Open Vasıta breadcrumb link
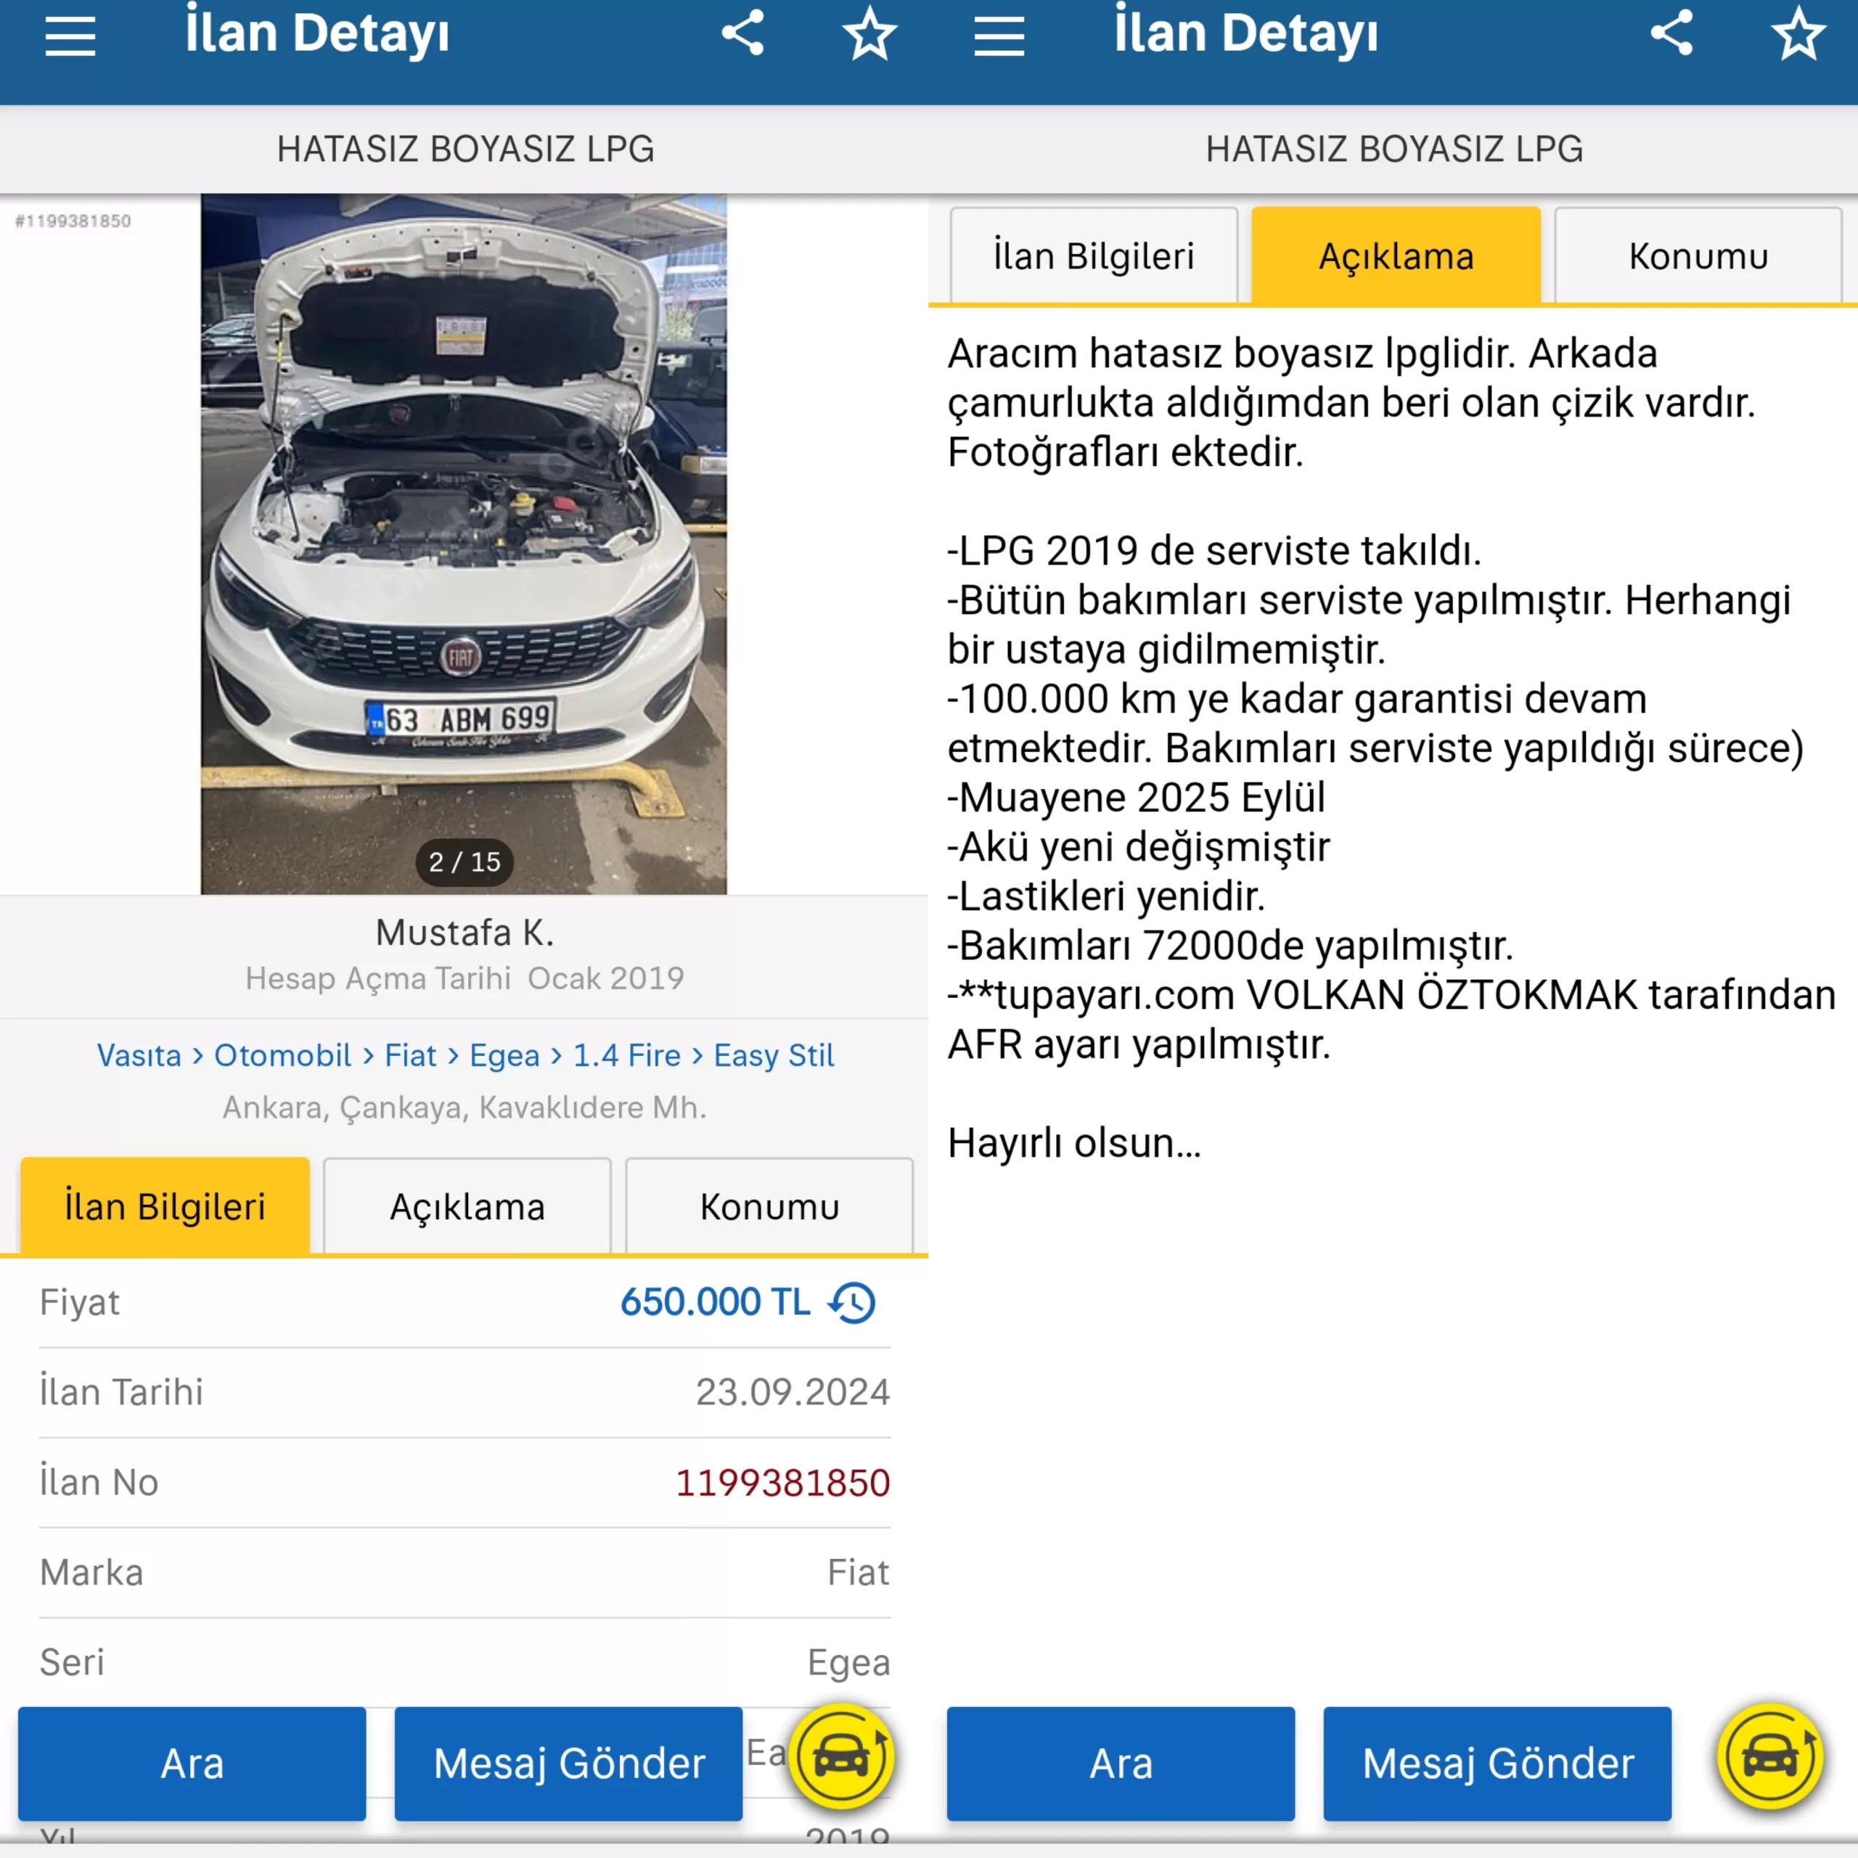 tap(139, 1055)
